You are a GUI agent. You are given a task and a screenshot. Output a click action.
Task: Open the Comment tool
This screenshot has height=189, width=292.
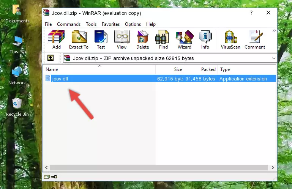(255, 40)
